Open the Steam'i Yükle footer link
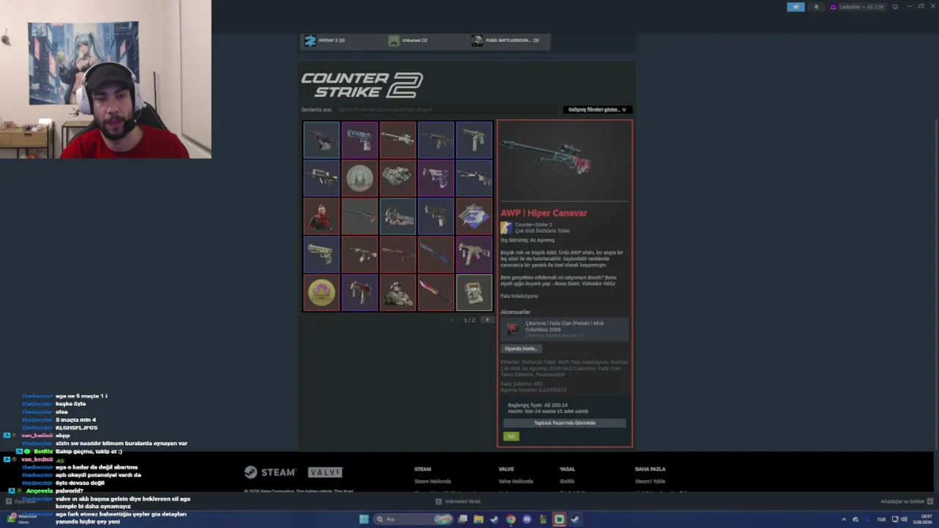This screenshot has height=528, width=939. point(650,482)
